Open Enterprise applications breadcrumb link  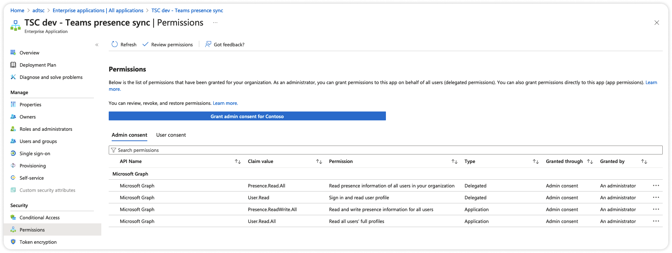(x=98, y=10)
